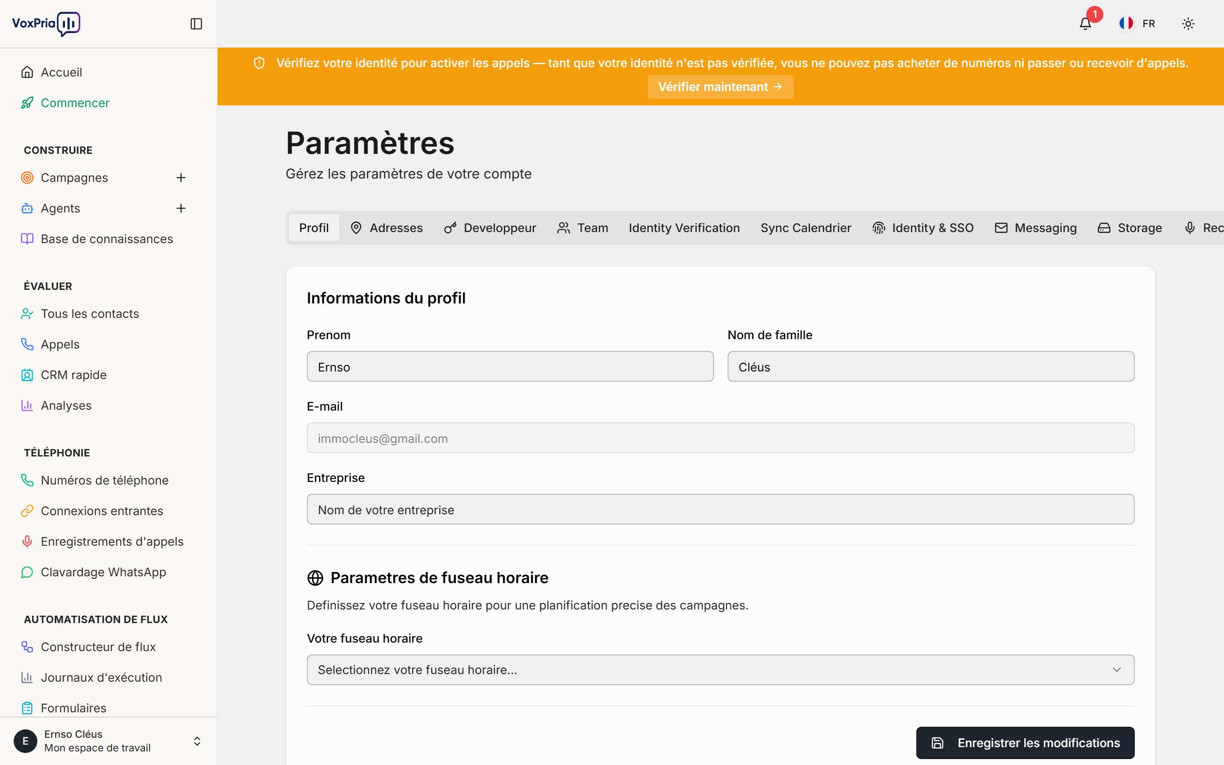
Task: Click timezone dropdown chevron arrow
Action: (x=1117, y=670)
